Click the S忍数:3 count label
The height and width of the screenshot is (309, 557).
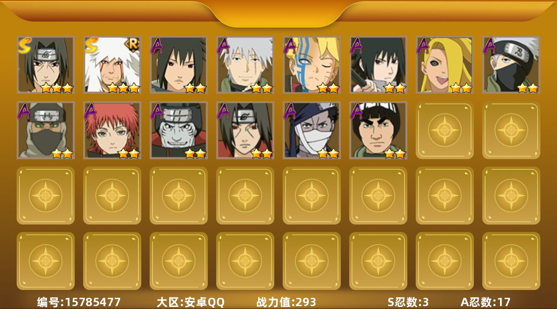(408, 302)
